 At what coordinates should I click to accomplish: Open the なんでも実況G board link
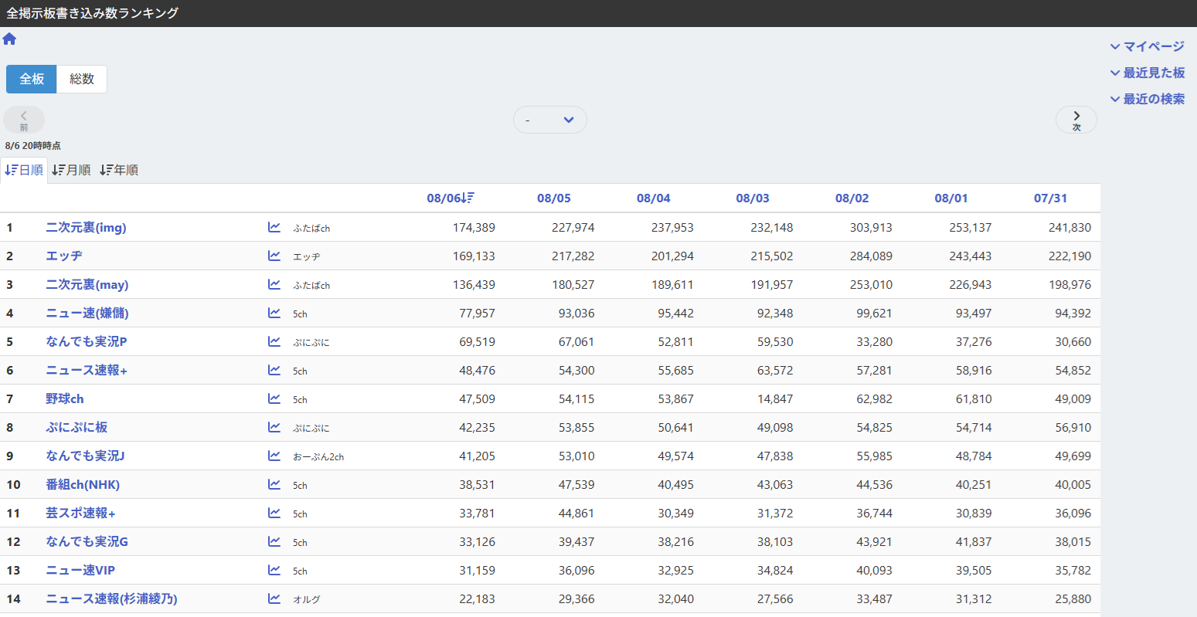pos(87,542)
